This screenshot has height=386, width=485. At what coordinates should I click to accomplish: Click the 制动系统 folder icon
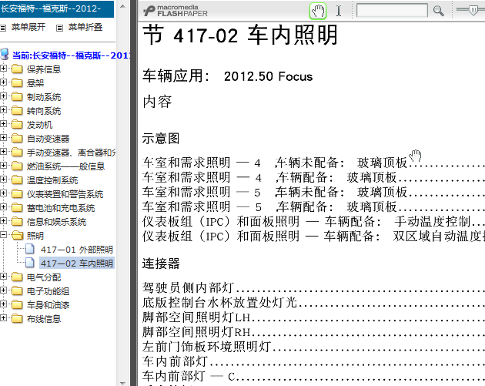(17, 96)
